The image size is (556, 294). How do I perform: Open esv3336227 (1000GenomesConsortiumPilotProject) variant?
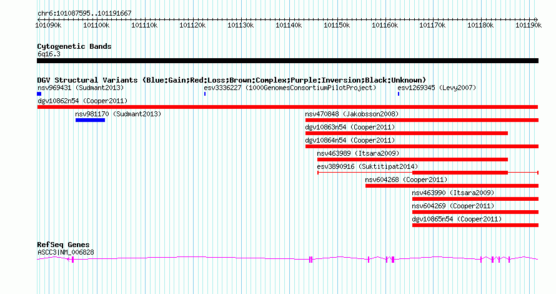[x=290, y=88]
